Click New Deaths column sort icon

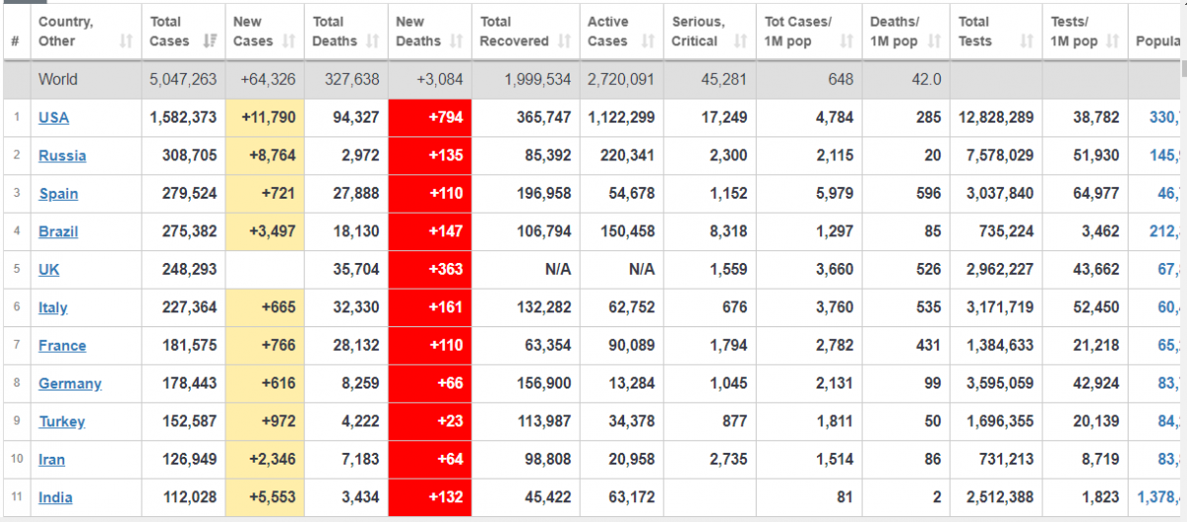456,41
